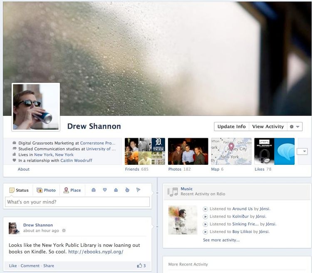Click Drew Shannon's profile picture
Screen dimensions: 312x273
click(x=36, y=107)
